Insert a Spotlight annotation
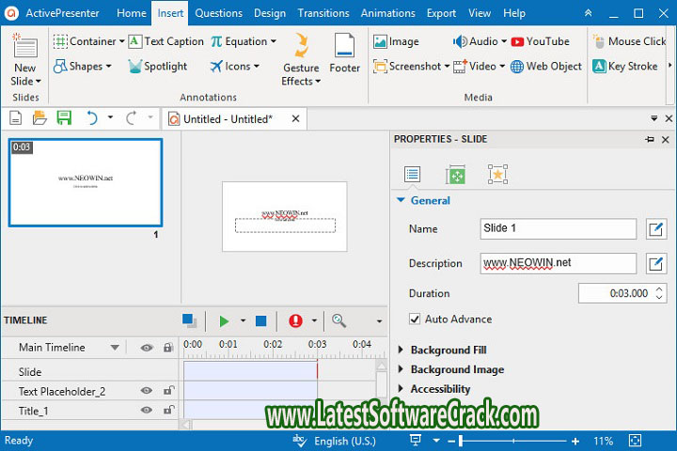 [x=165, y=67]
